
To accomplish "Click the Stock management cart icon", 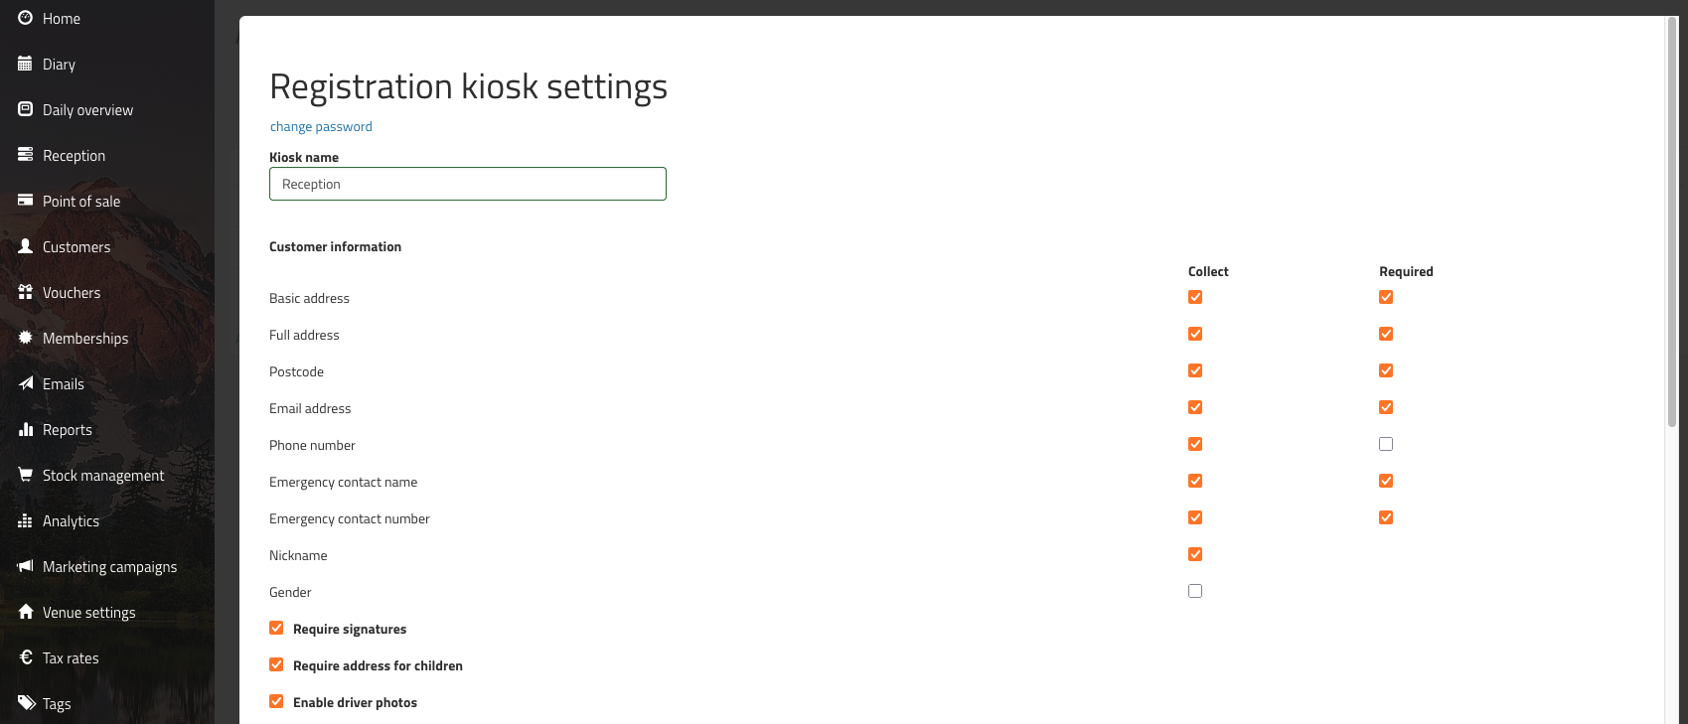I will point(26,475).
